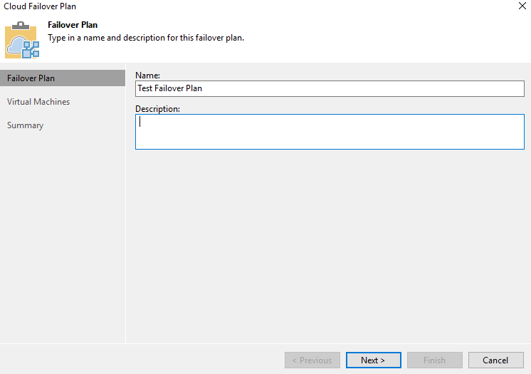The width and height of the screenshot is (531, 374).
Task: Select the Failover Plan step in sidebar
Action: click(31, 78)
